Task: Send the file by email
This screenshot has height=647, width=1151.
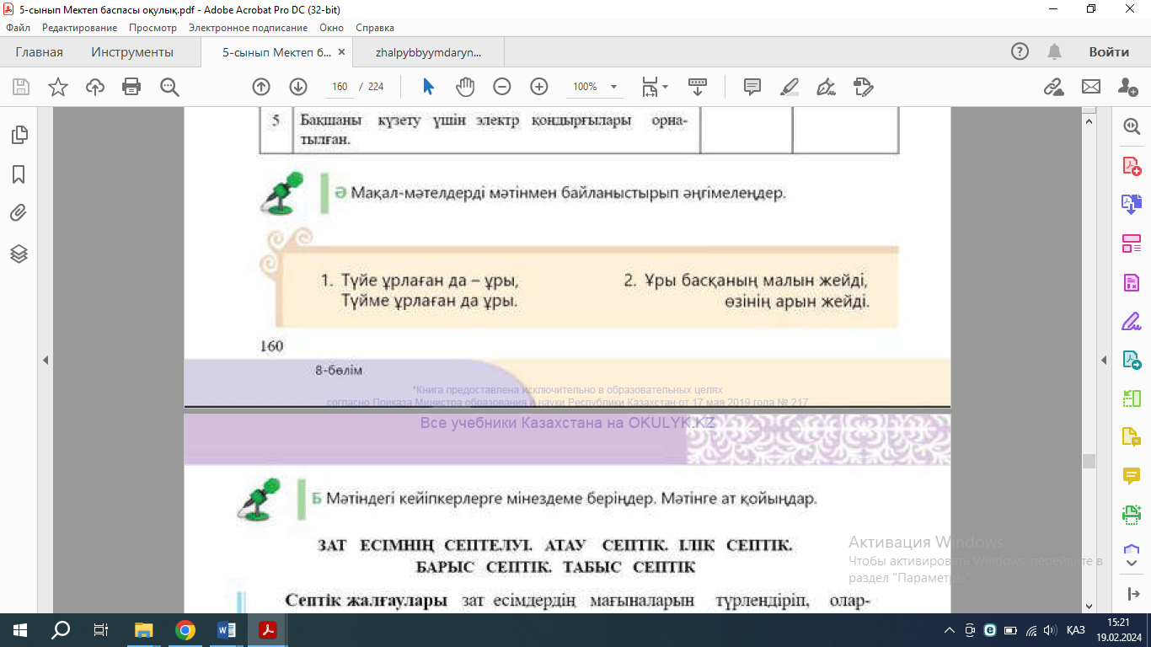Action: [1091, 87]
